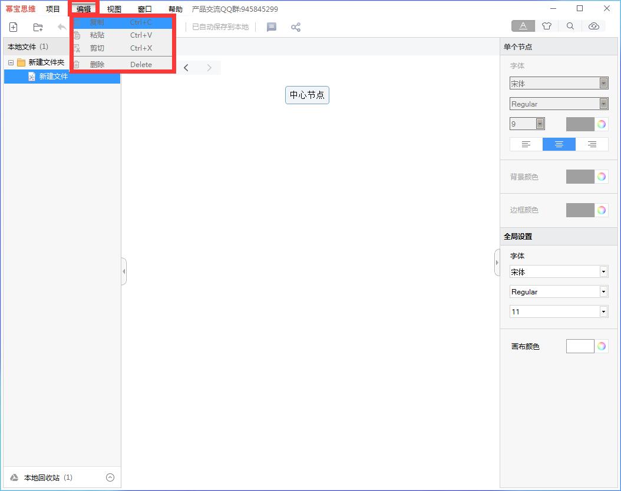Open global font size dropdown showing 11

(559, 311)
